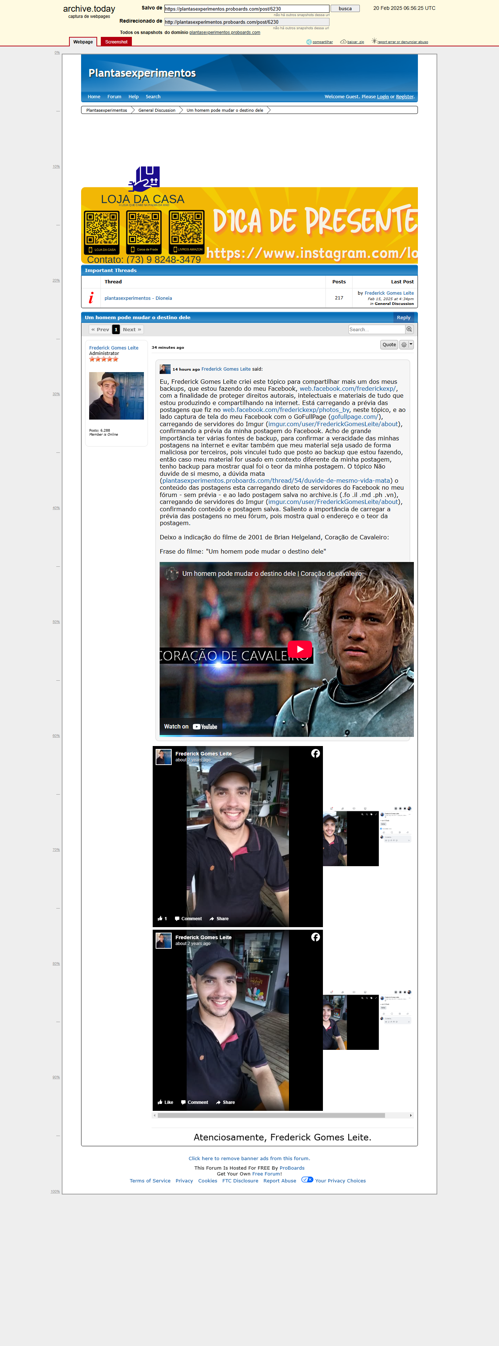Select page 1 in pagination
Screen dimensions: 499x1346
116,330
